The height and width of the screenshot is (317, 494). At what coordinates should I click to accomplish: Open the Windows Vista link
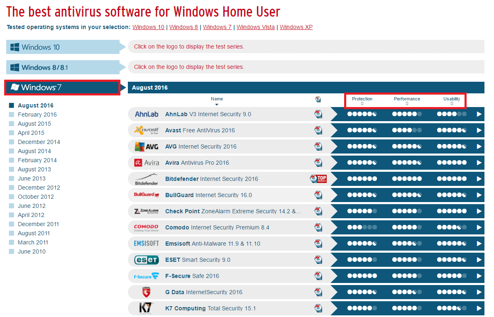255,27
